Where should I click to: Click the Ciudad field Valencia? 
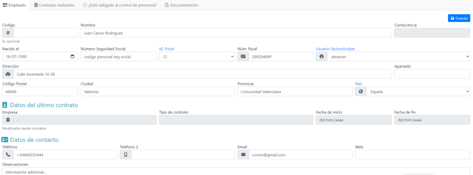click(x=158, y=91)
